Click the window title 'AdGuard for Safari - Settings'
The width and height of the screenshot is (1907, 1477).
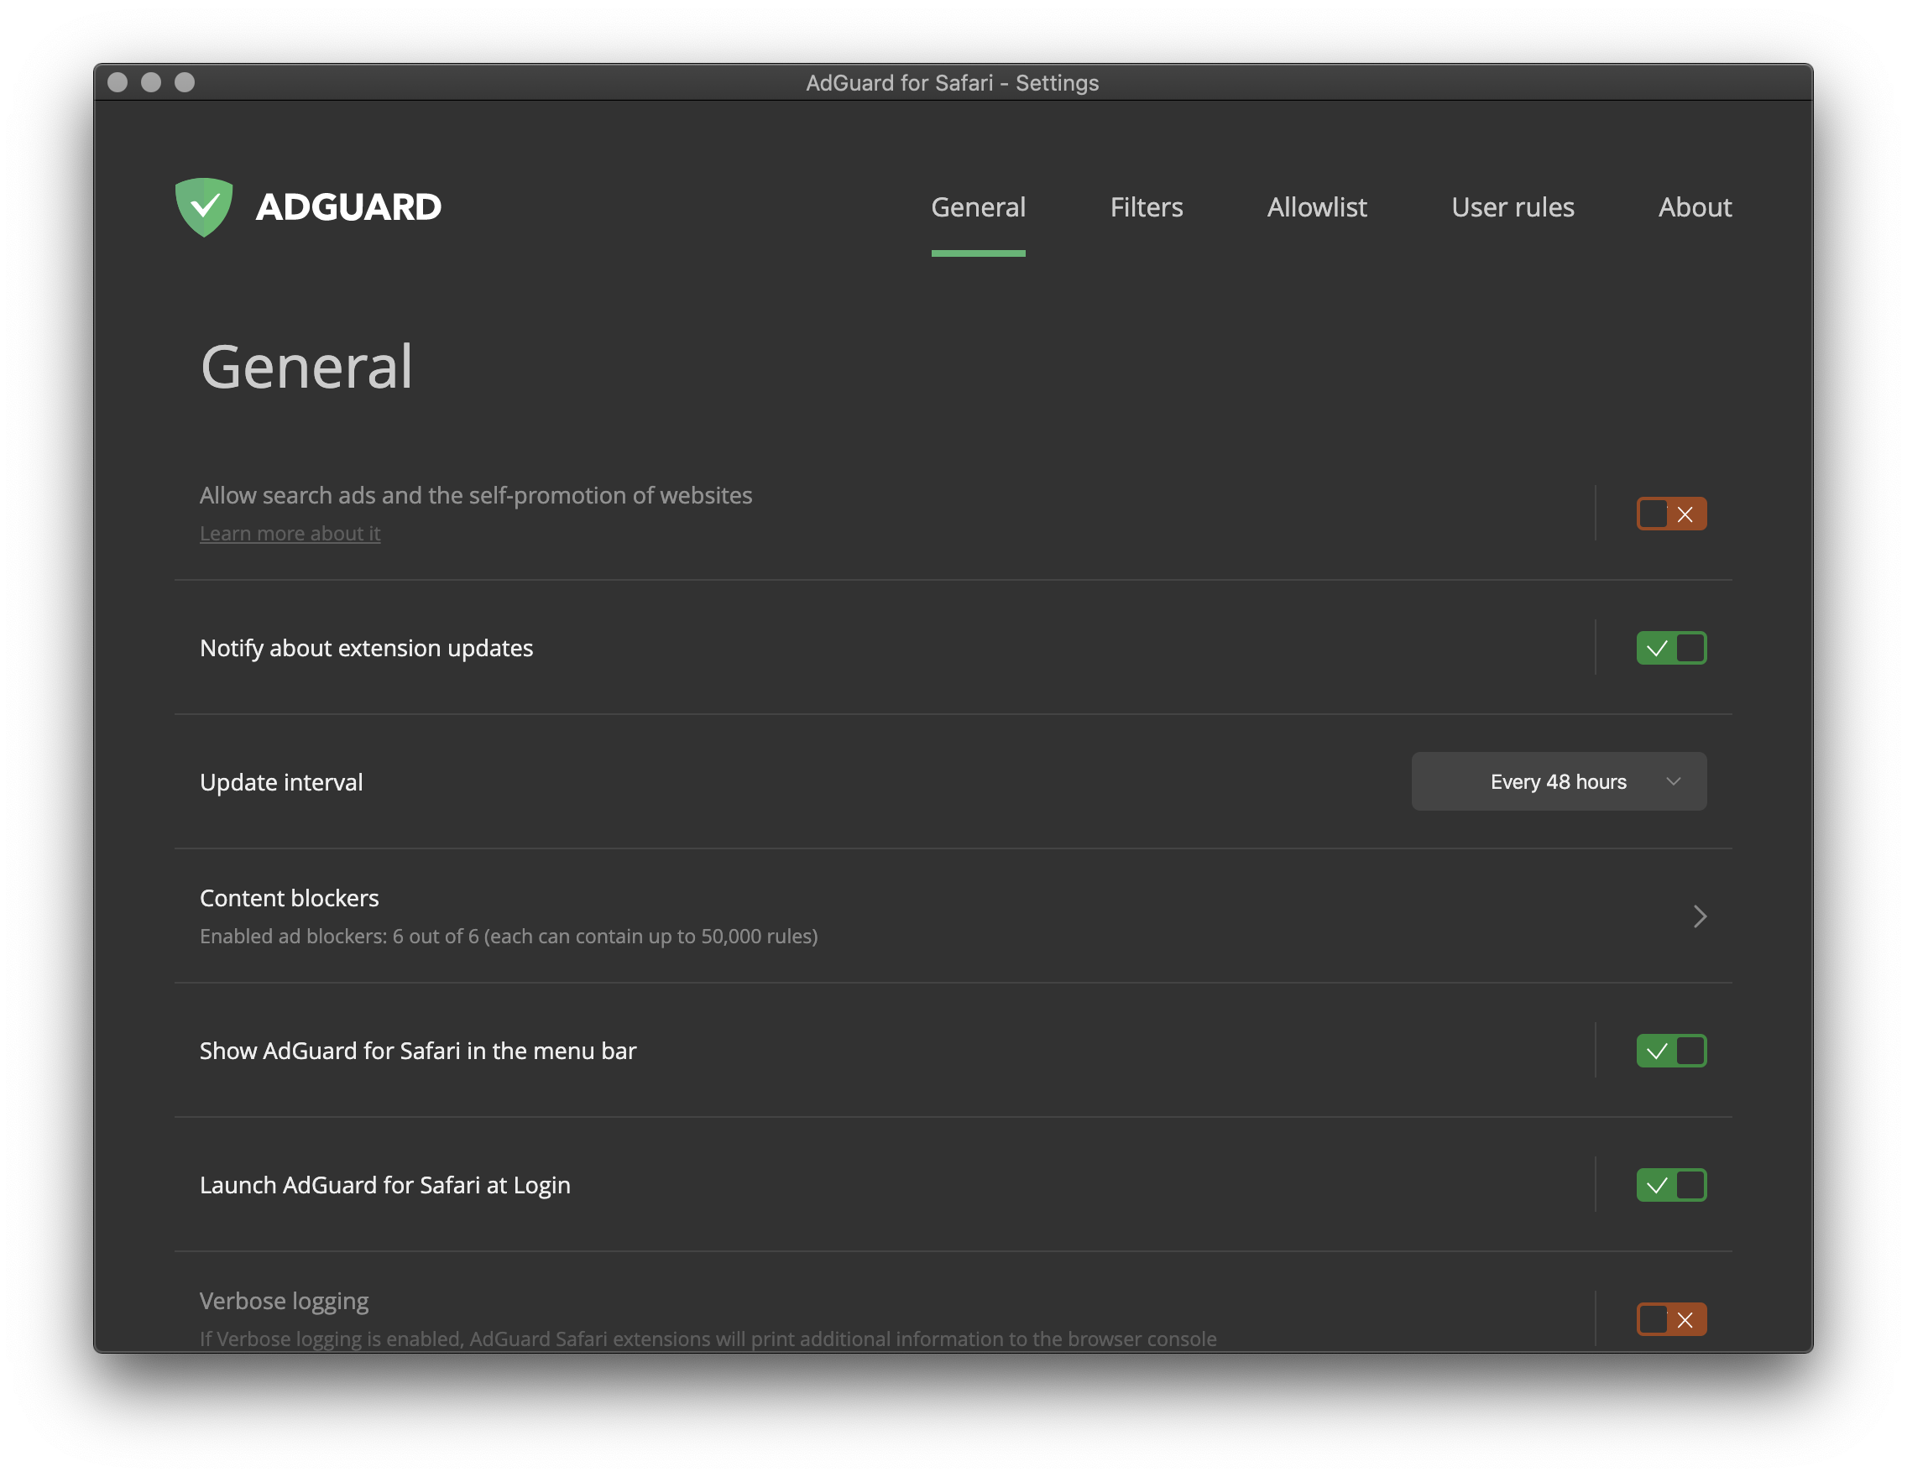(952, 83)
